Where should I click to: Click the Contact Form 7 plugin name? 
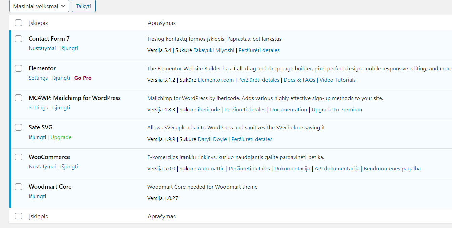49,39
